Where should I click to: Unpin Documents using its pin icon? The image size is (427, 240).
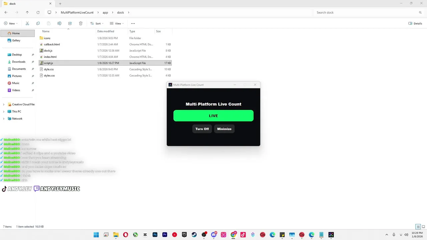33,69
